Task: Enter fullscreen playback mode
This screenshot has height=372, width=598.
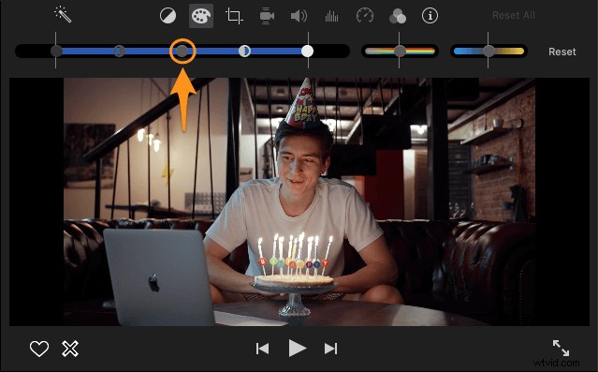Action: [561, 348]
